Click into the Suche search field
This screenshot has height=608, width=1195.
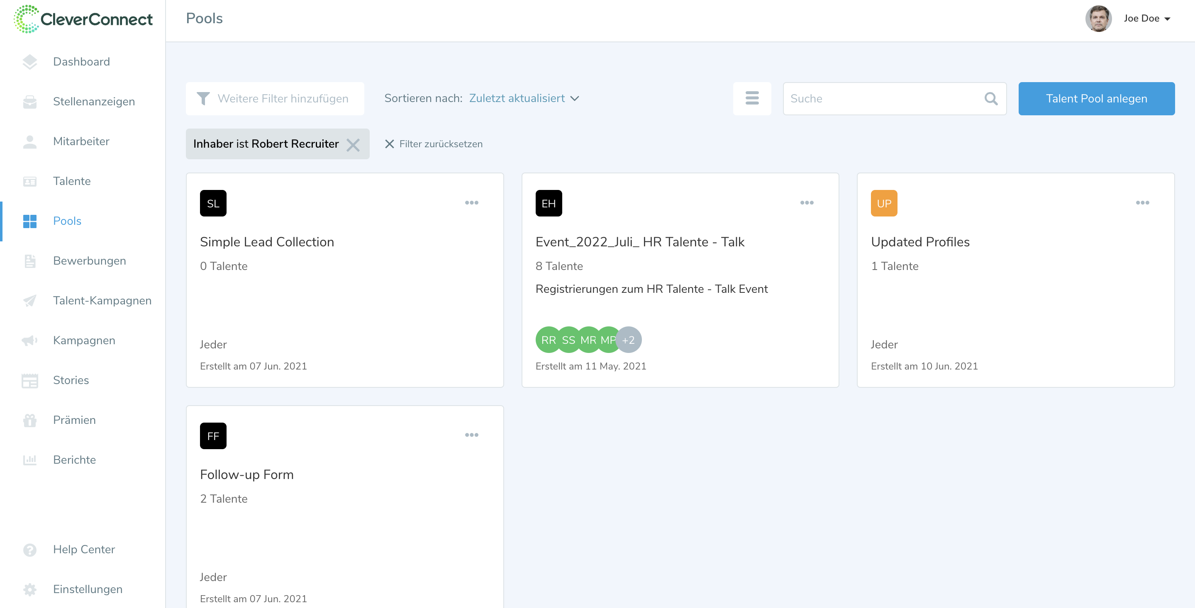click(x=881, y=98)
